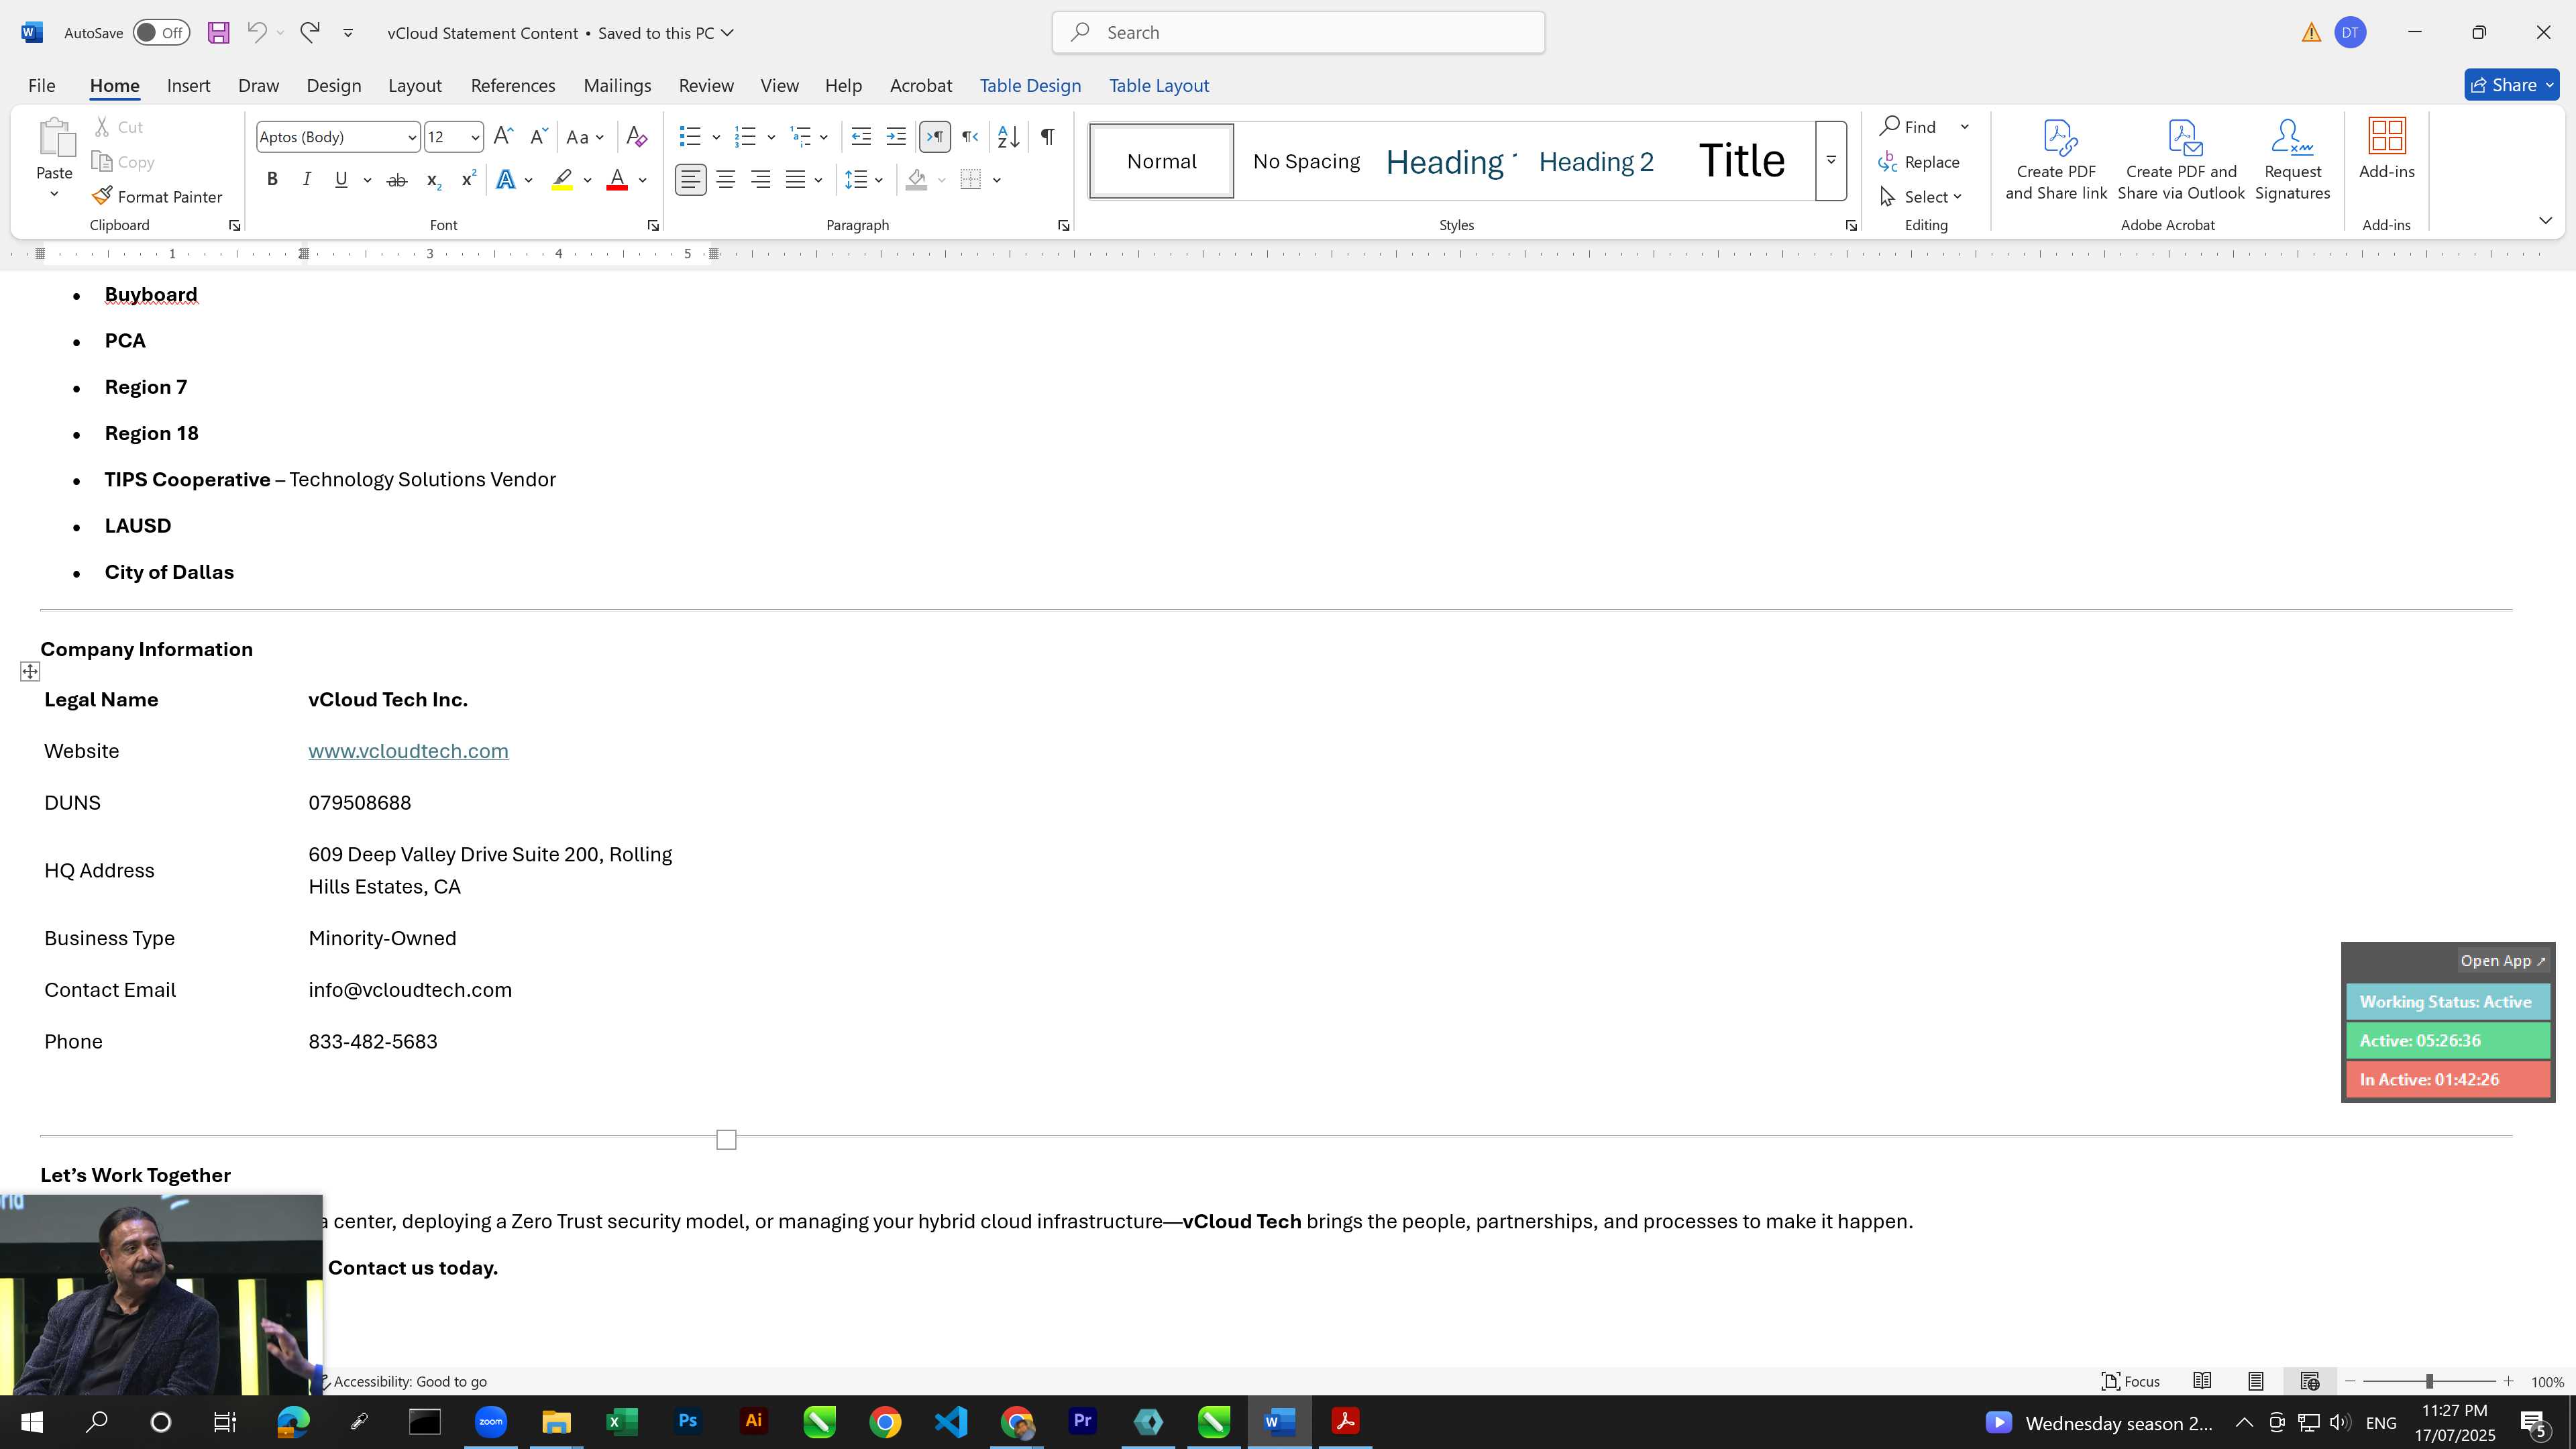2576x1449 pixels.
Task: Expand line spacing options
Action: (879, 180)
